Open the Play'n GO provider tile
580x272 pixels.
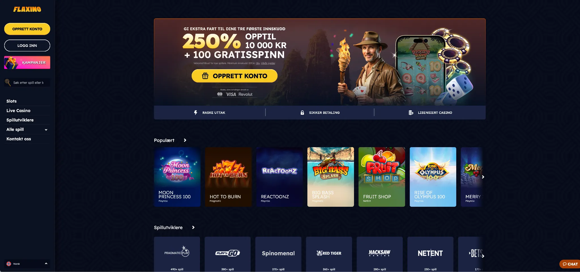click(227, 254)
